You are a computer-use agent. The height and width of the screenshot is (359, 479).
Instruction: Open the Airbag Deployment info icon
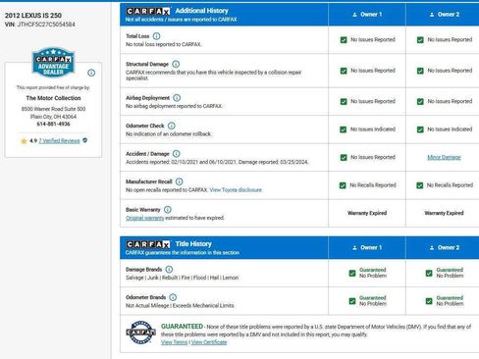(177, 98)
